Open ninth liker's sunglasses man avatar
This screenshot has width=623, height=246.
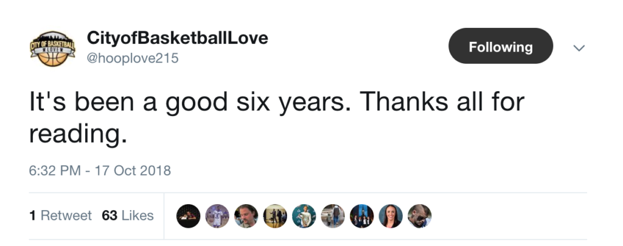[419, 216]
